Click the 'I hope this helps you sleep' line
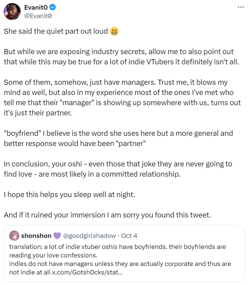This screenshot has width=248, height=285. pyautogui.click(x=70, y=195)
